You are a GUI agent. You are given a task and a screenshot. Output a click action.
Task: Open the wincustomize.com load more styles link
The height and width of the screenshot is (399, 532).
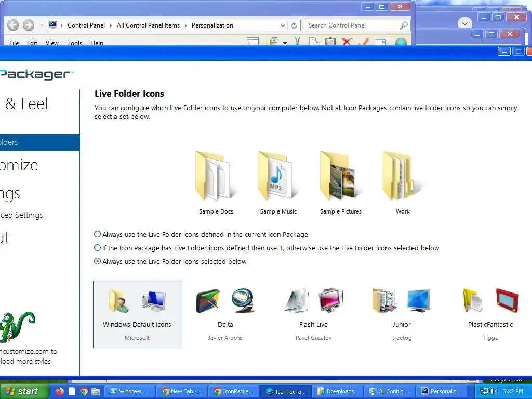point(29,356)
